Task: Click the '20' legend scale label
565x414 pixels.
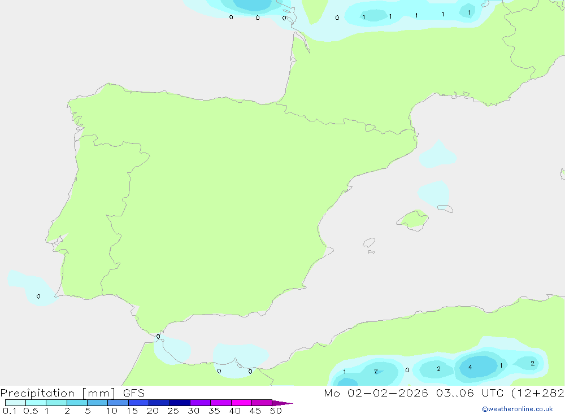Action: [x=153, y=411]
